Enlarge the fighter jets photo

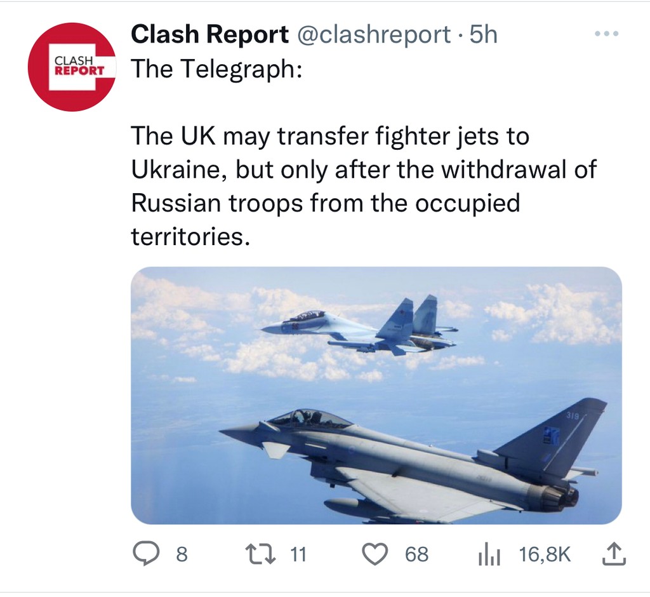376,395
